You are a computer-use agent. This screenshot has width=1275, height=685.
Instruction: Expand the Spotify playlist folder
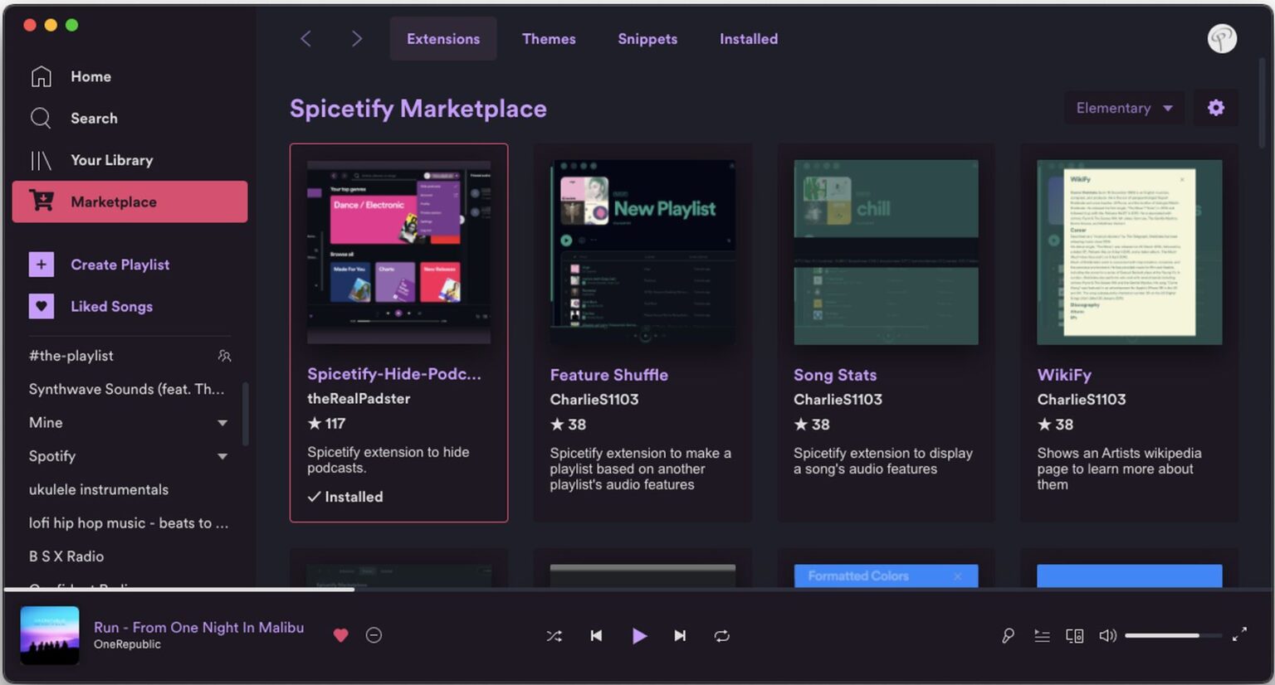point(222,456)
